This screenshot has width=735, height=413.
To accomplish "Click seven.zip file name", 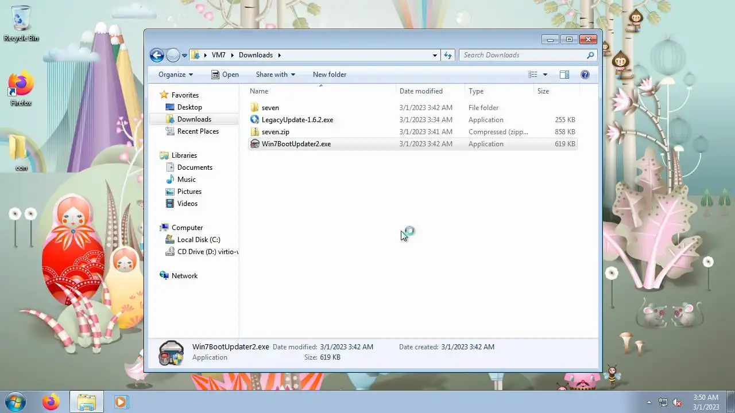I will (276, 132).
